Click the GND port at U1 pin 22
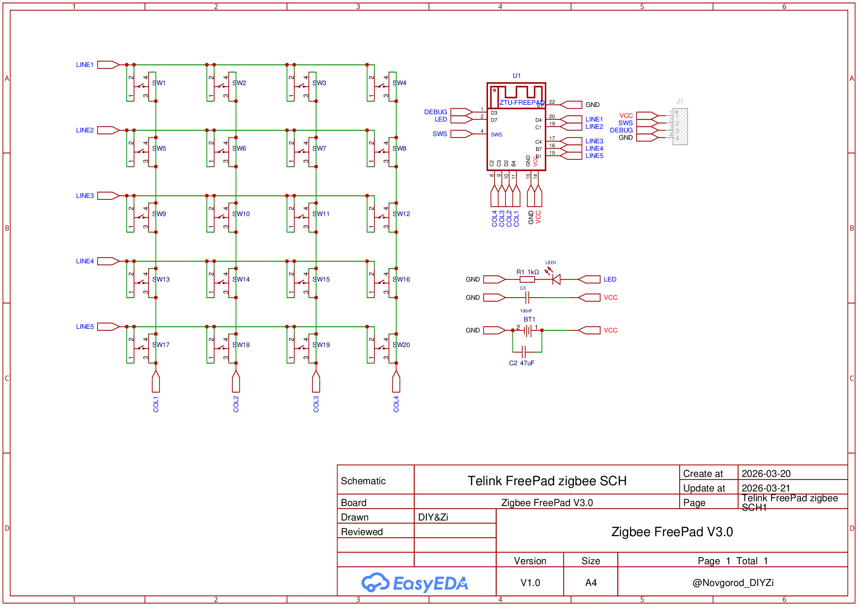This screenshot has height=606, width=858. [571, 105]
